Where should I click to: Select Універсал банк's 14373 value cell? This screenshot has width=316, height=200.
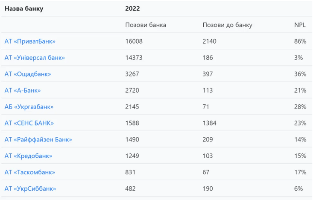coord(134,58)
